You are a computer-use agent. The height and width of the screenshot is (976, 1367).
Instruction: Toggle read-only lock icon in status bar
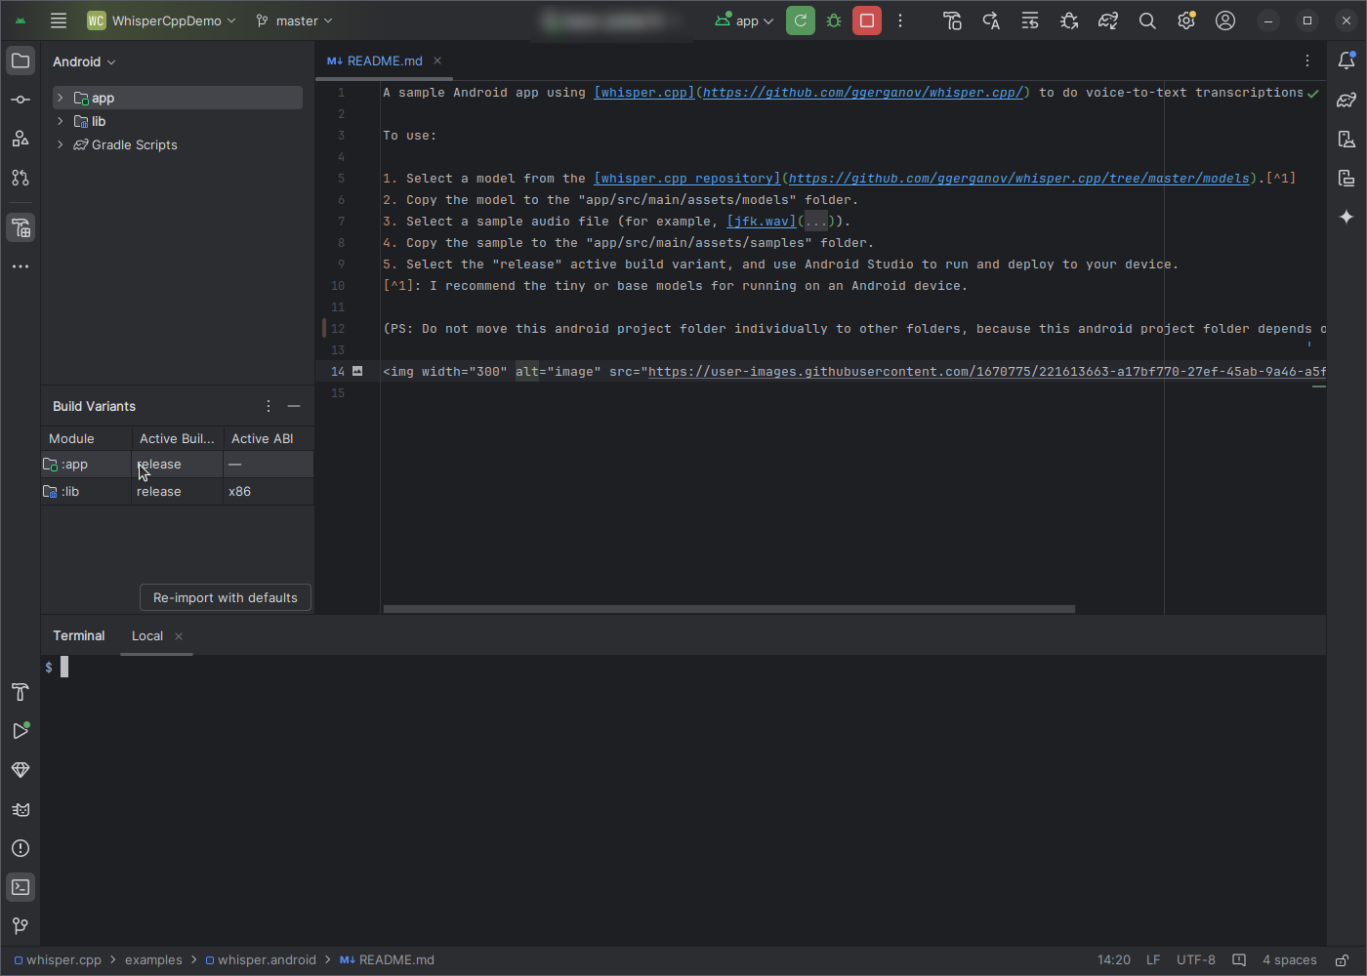tap(1343, 960)
